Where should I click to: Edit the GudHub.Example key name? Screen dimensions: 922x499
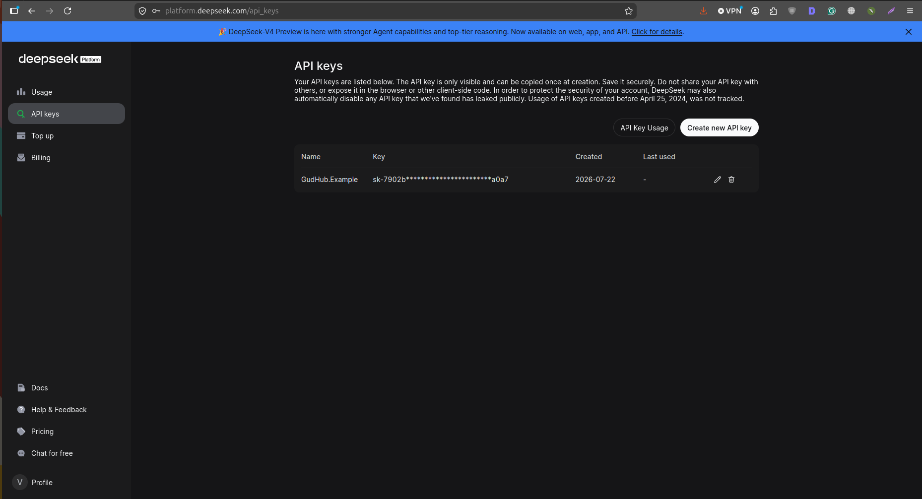pos(717,180)
